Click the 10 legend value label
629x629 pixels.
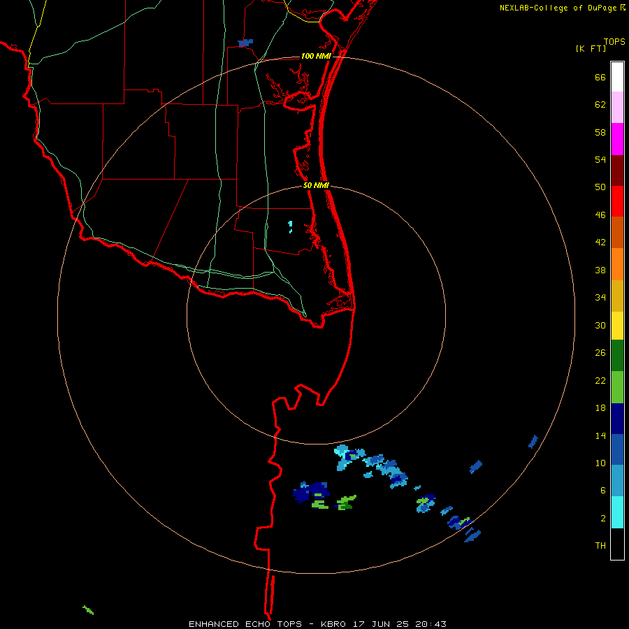pyautogui.click(x=600, y=463)
